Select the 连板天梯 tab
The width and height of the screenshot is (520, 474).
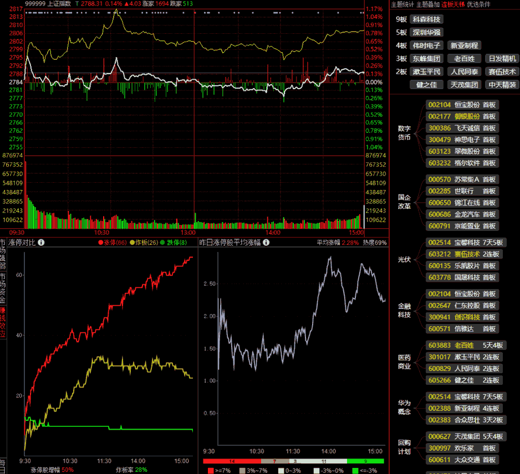[453, 4]
